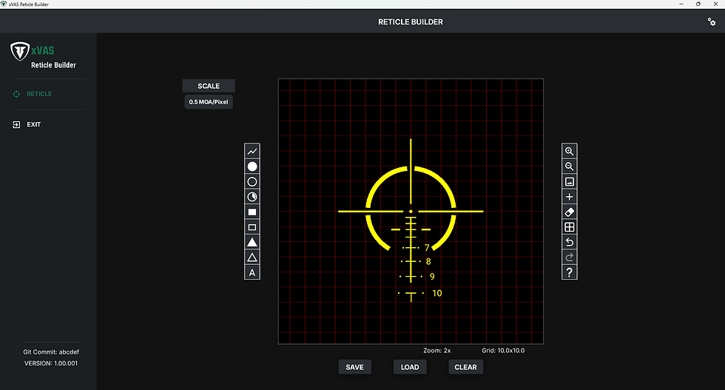Open settings gears in header
Image resolution: width=725 pixels, height=390 pixels.
click(x=712, y=21)
